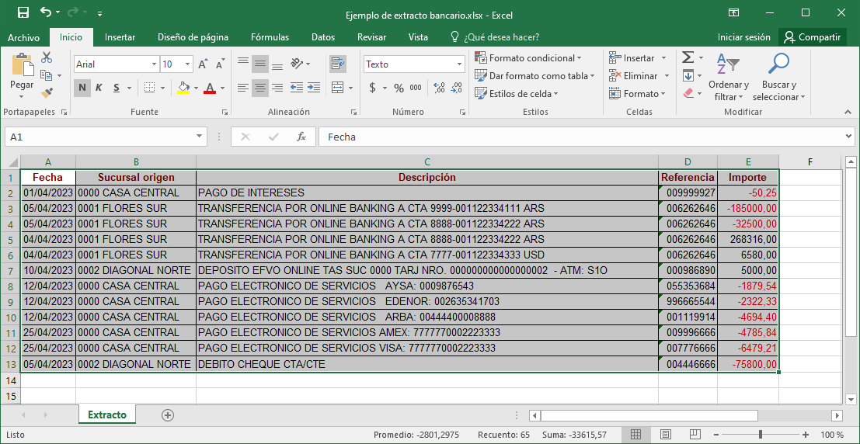Toggle underline formatting S

117,88
